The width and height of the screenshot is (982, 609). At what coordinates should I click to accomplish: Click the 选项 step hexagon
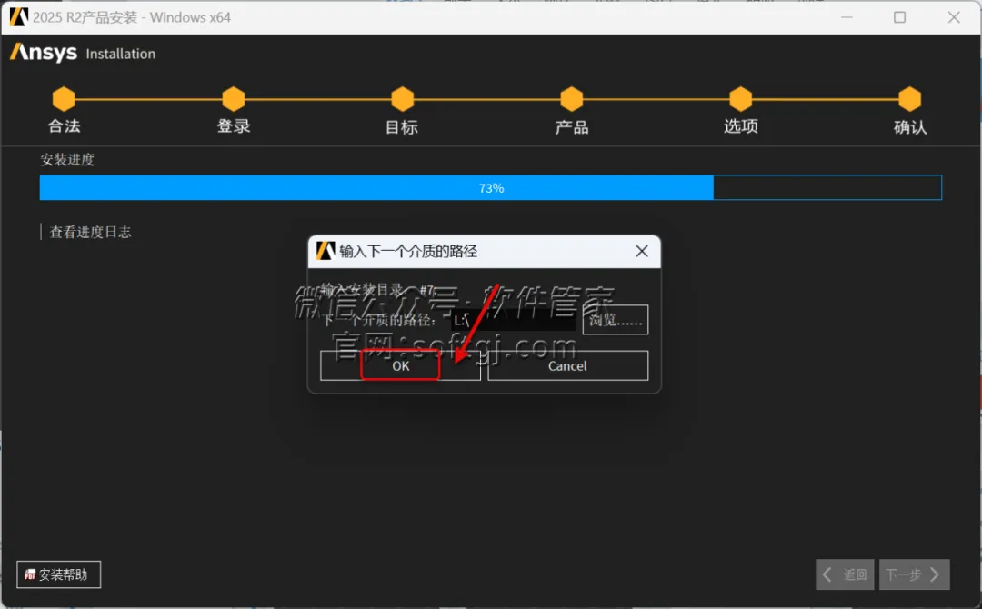point(741,99)
